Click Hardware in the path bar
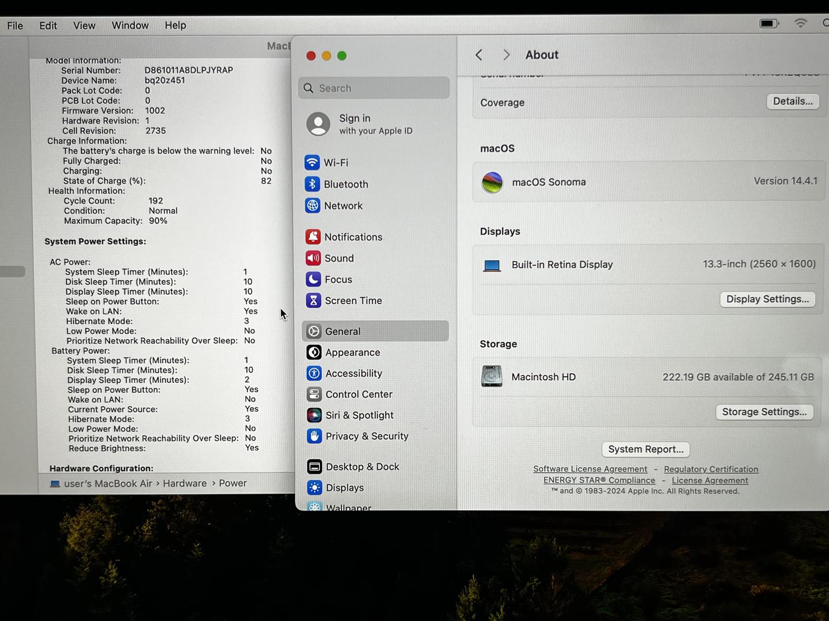The image size is (829, 621). [x=185, y=484]
